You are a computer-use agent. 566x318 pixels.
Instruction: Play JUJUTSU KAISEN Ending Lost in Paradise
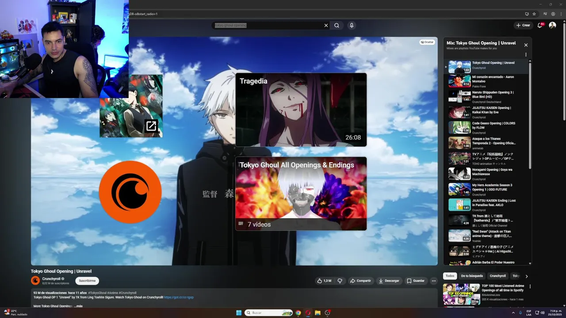click(x=486, y=205)
